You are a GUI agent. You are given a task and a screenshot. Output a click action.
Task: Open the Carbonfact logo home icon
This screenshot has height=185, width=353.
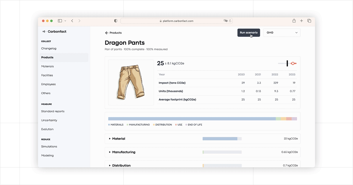44,31
